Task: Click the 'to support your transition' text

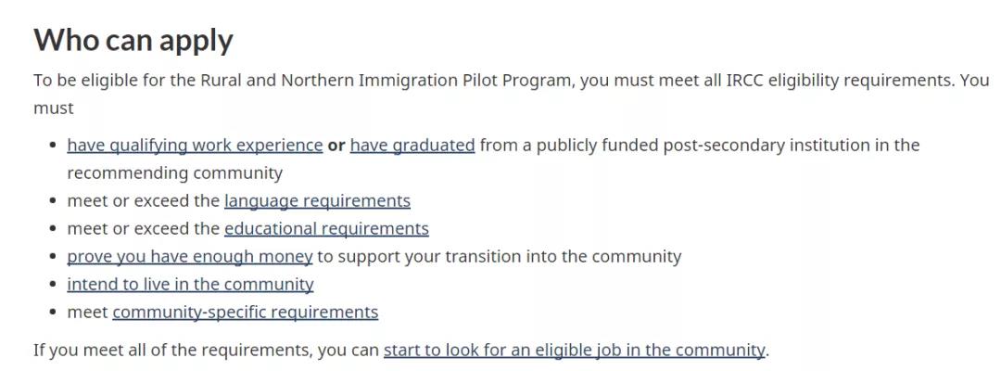Action: [420, 257]
